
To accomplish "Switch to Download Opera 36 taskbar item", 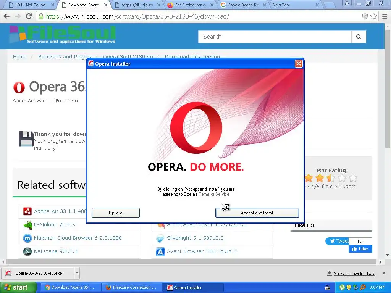I will (70, 287).
